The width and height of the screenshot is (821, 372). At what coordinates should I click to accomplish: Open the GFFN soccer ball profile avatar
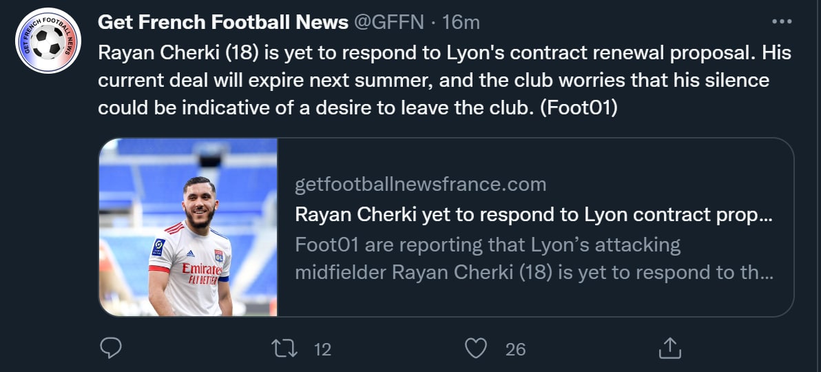click(49, 41)
